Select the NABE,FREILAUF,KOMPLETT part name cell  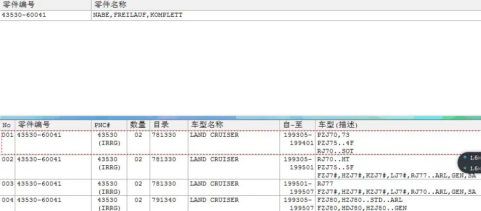pos(286,15)
